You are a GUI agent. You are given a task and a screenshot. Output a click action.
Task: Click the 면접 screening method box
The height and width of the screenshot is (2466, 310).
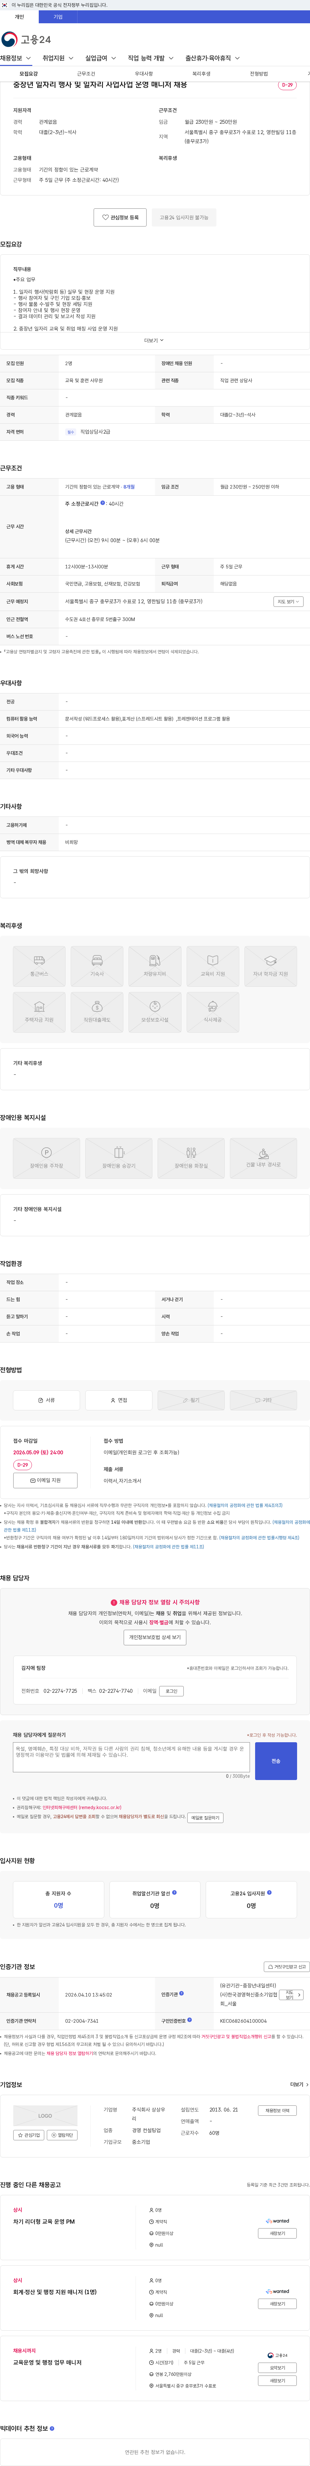tap(119, 1400)
